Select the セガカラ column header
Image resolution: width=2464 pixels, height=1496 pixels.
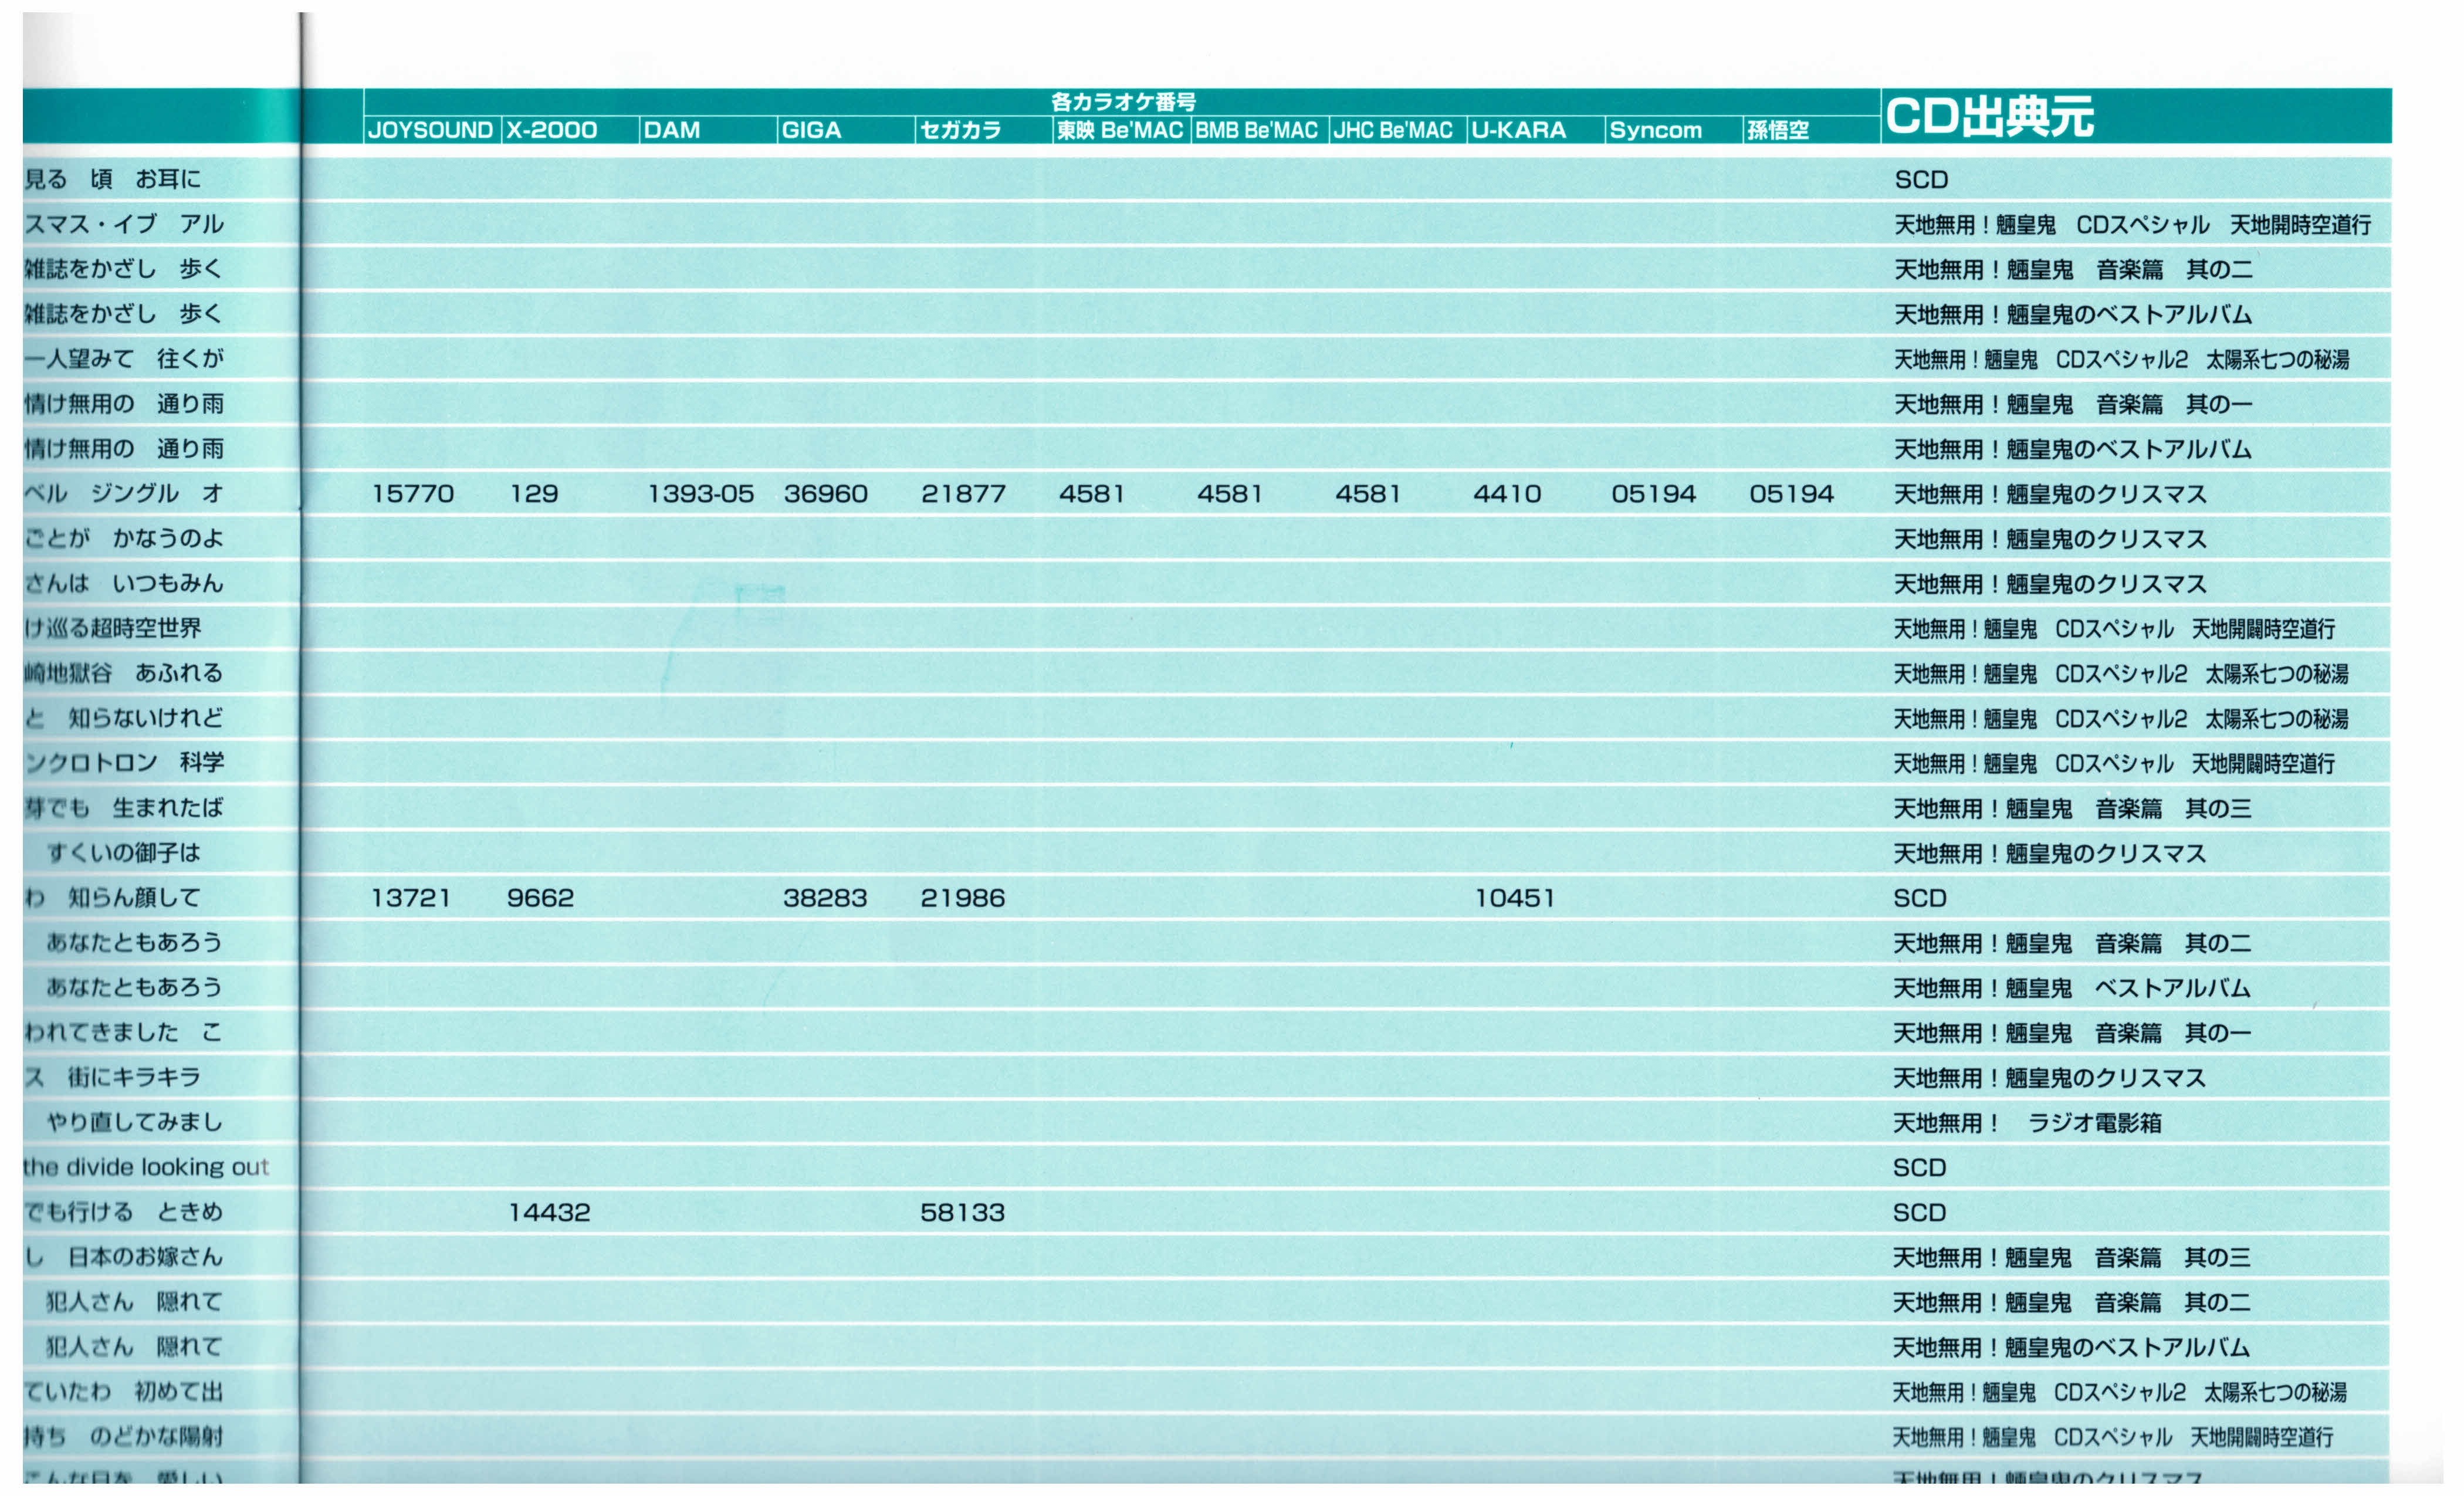point(960,131)
